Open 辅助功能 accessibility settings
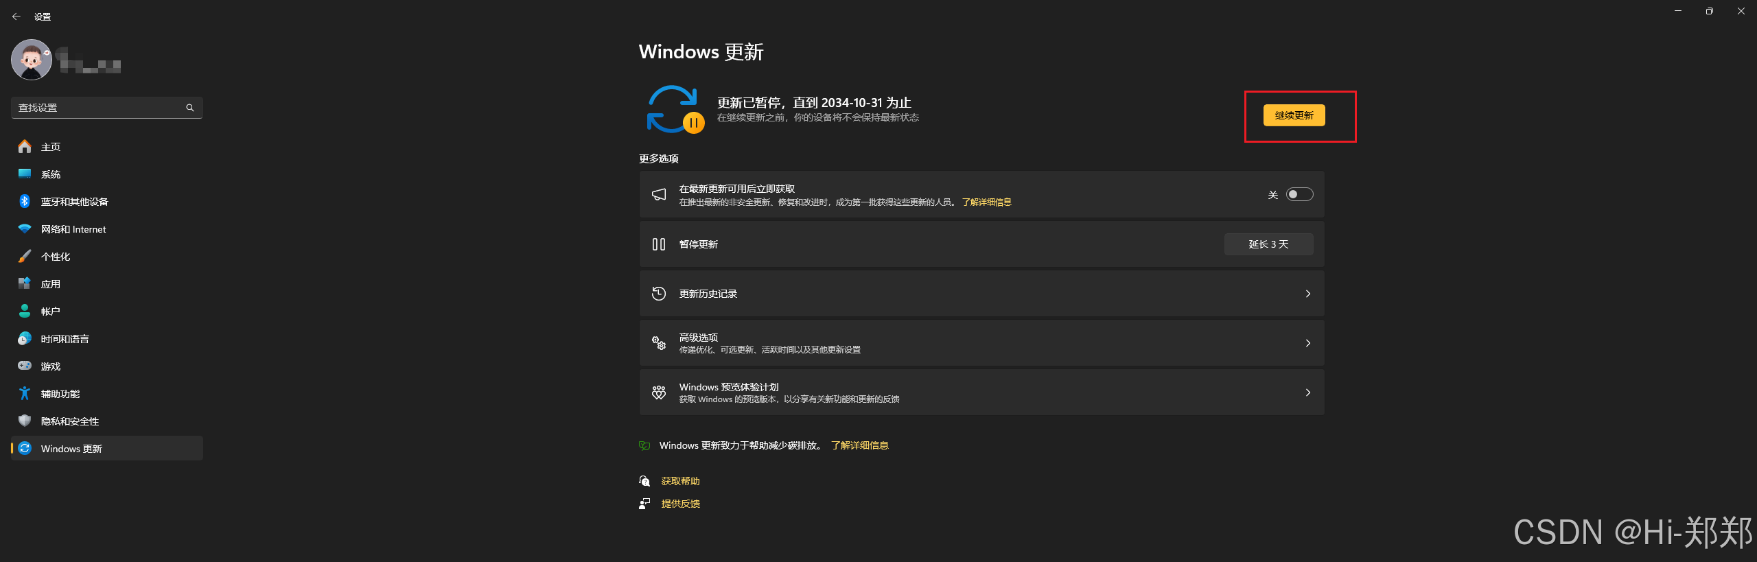Image resolution: width=1757 pixels, height=562 pixels. pyautogui.click(x=106, y=394)
